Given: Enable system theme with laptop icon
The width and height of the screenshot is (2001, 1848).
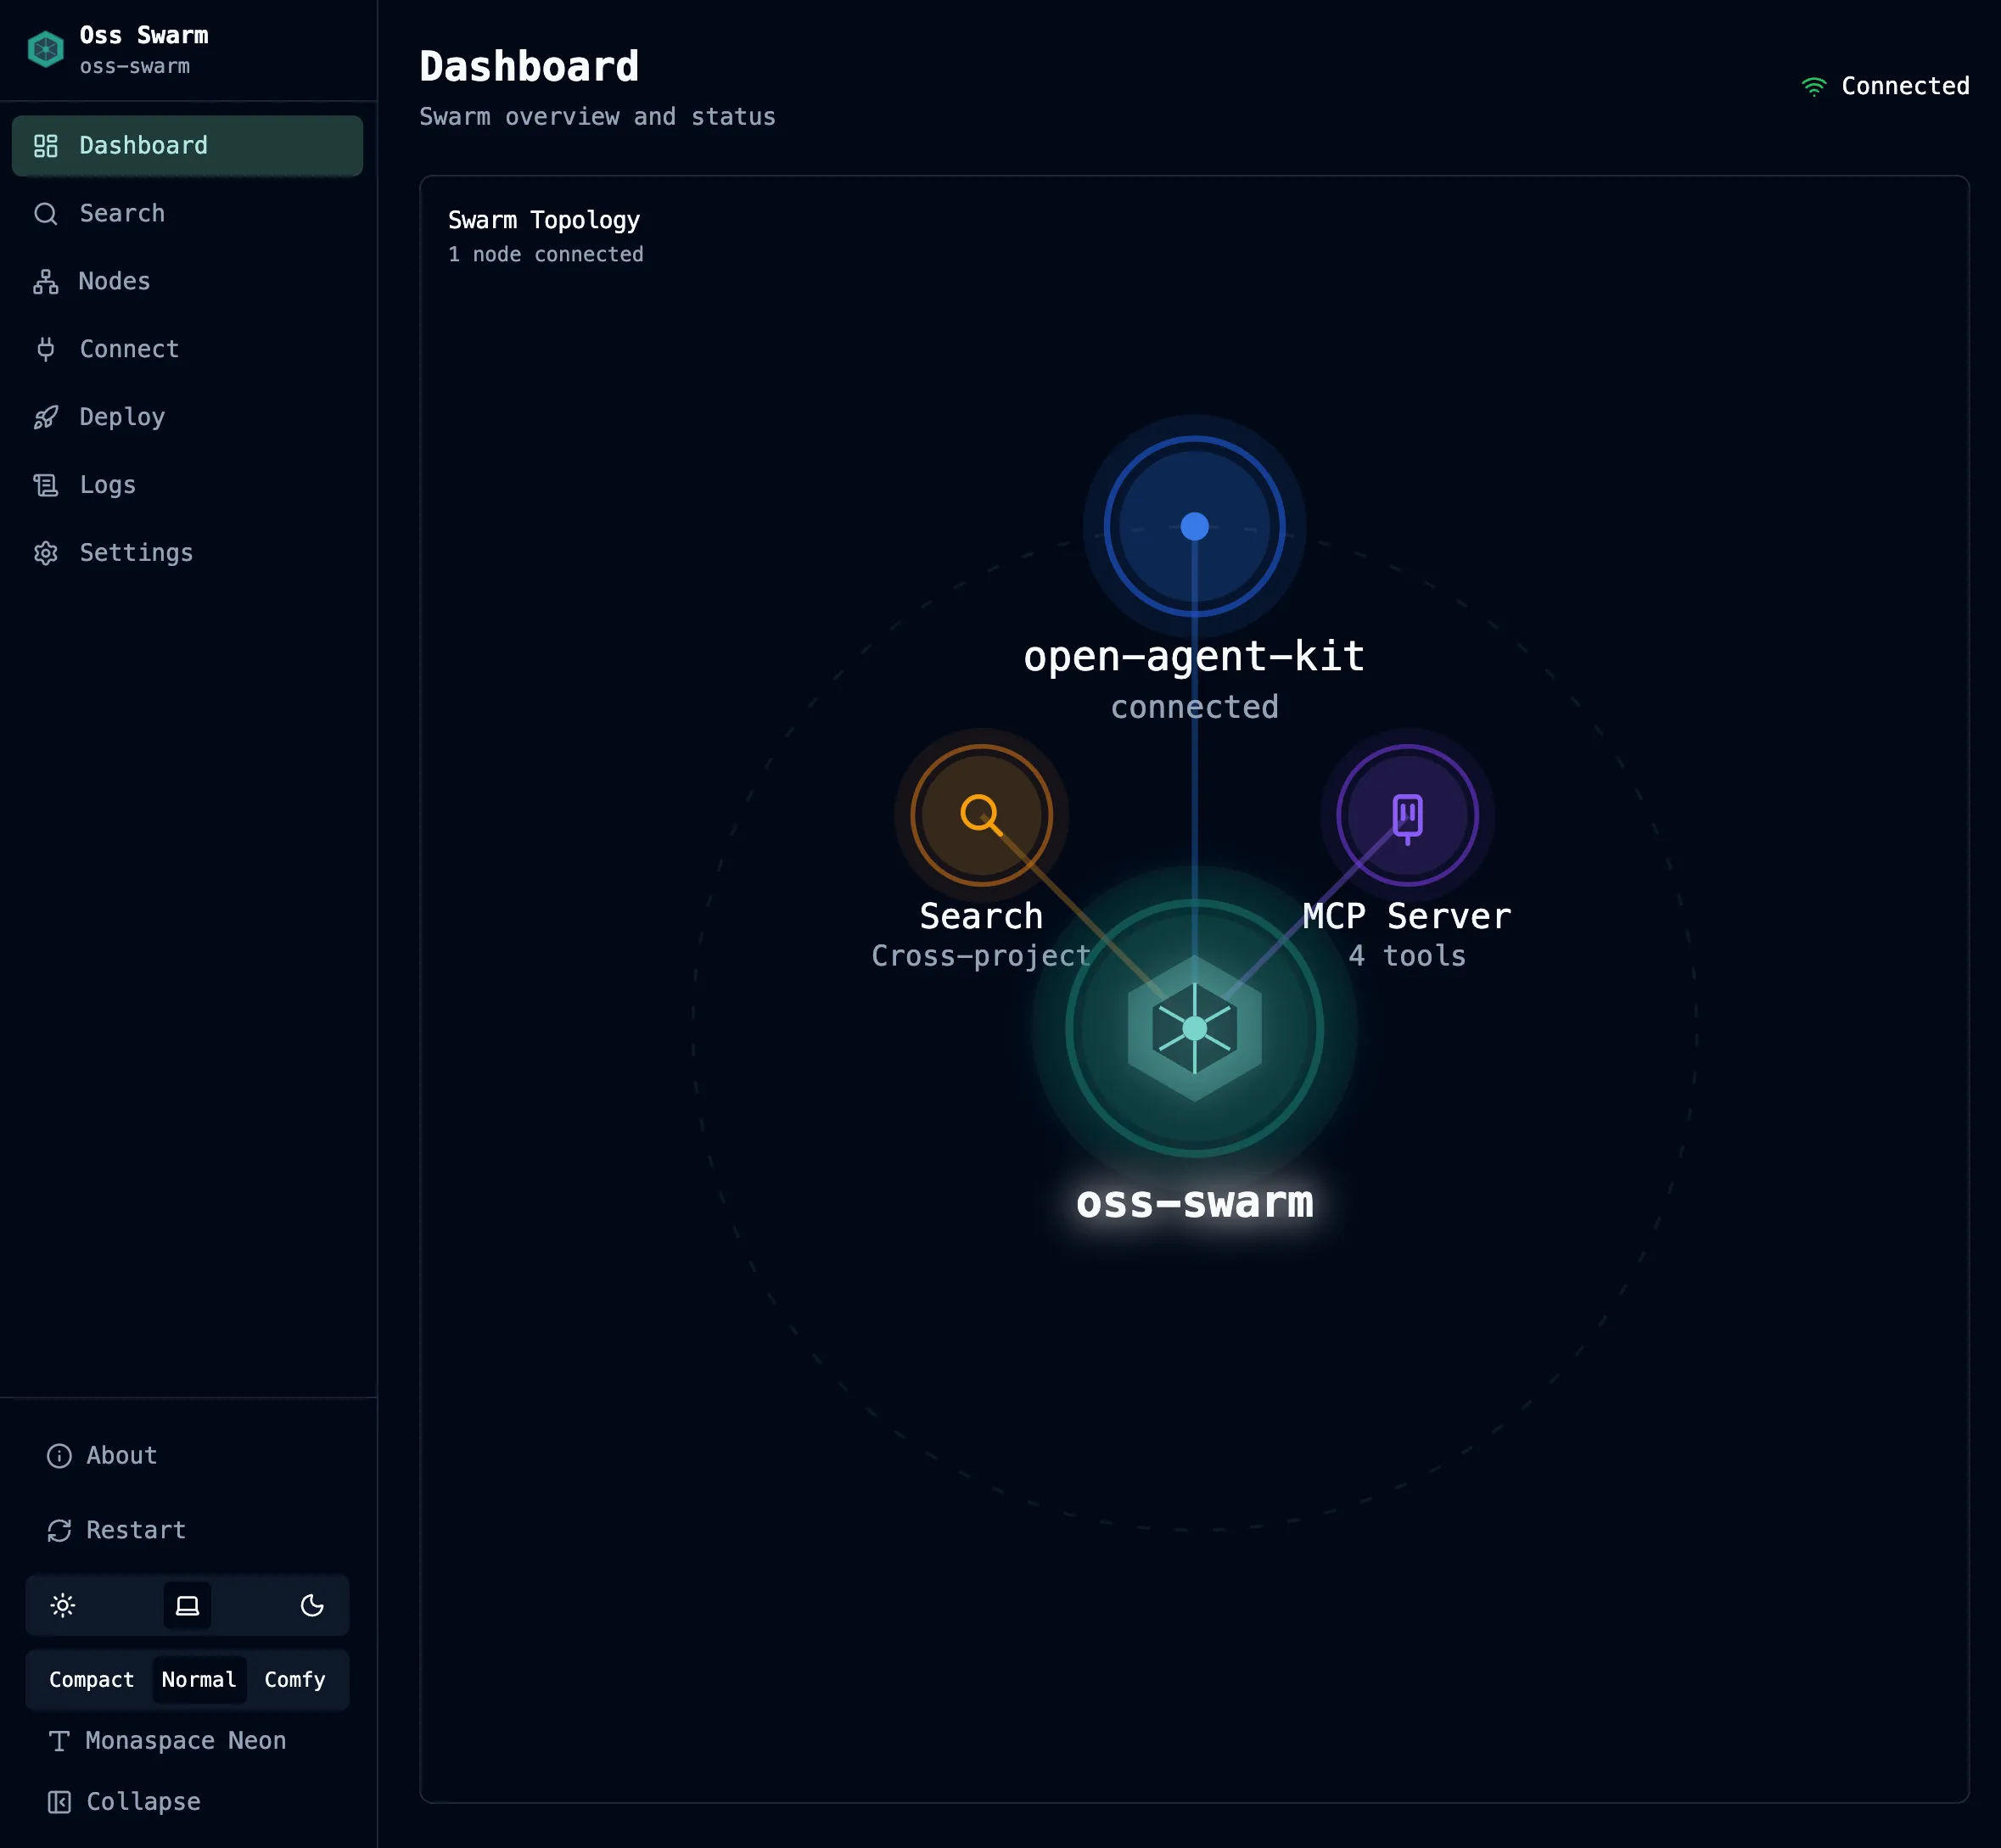Looking at the screenshot, I should pyautogui.click(x=187, y=1606).
